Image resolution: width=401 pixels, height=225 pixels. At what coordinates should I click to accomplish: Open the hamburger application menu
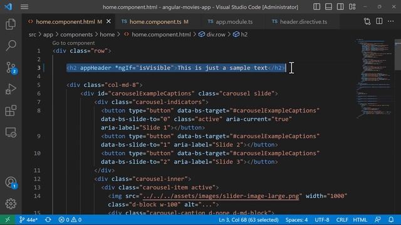point(24,7)
